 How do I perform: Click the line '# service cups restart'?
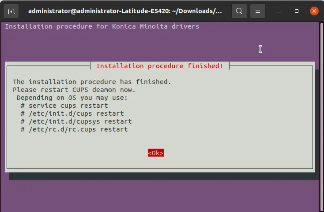64,106
